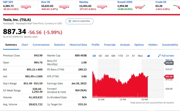The height and width of the screenshot is (111, 180).
Task: Switch chart range to 1M
Action: click(x=107, y=56)
